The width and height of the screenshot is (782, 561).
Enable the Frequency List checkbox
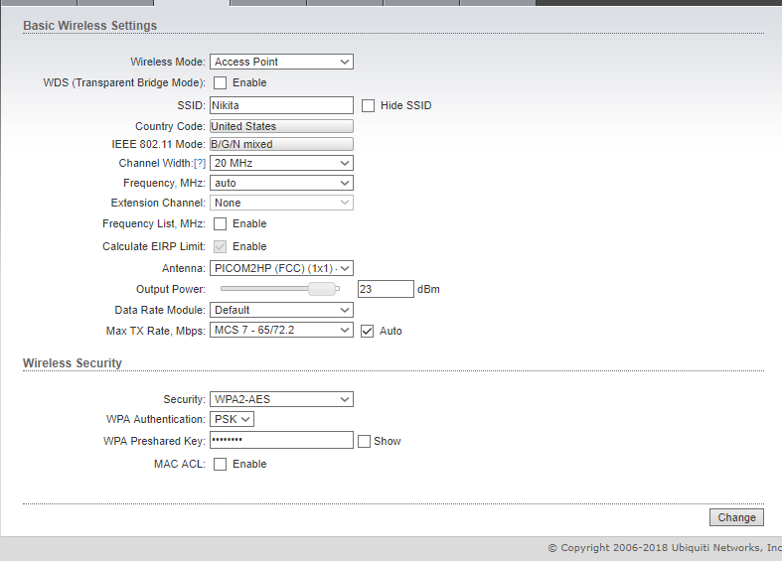coord(221,224)
